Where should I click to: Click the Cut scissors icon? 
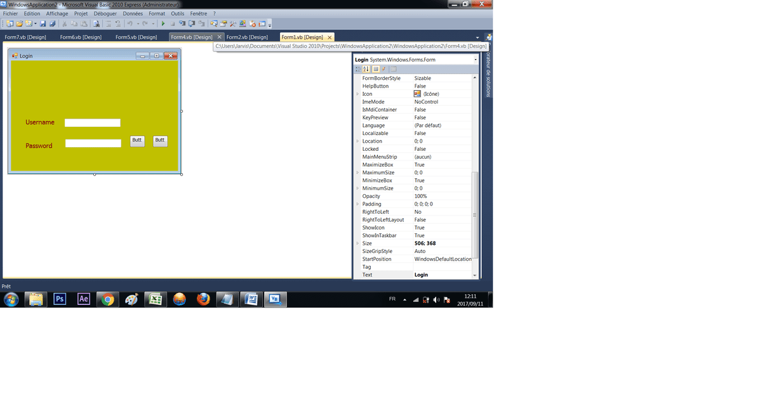pos(64,23)
